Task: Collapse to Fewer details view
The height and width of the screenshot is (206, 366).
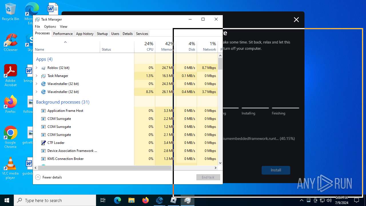Action: [x=49, y=177]
